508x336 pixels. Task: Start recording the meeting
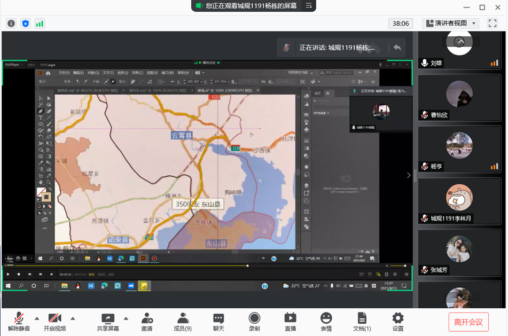(x=254, y=319)
